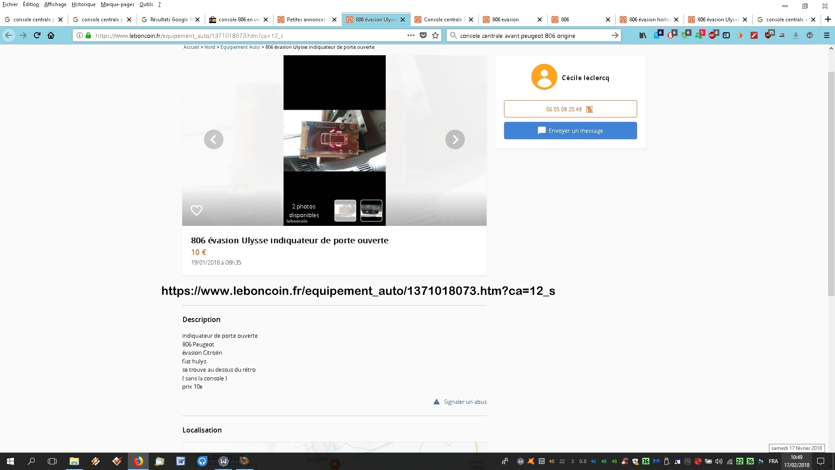Open the downloads arrow icon
The height and width of the screenshot is (470, 835).
796,36
